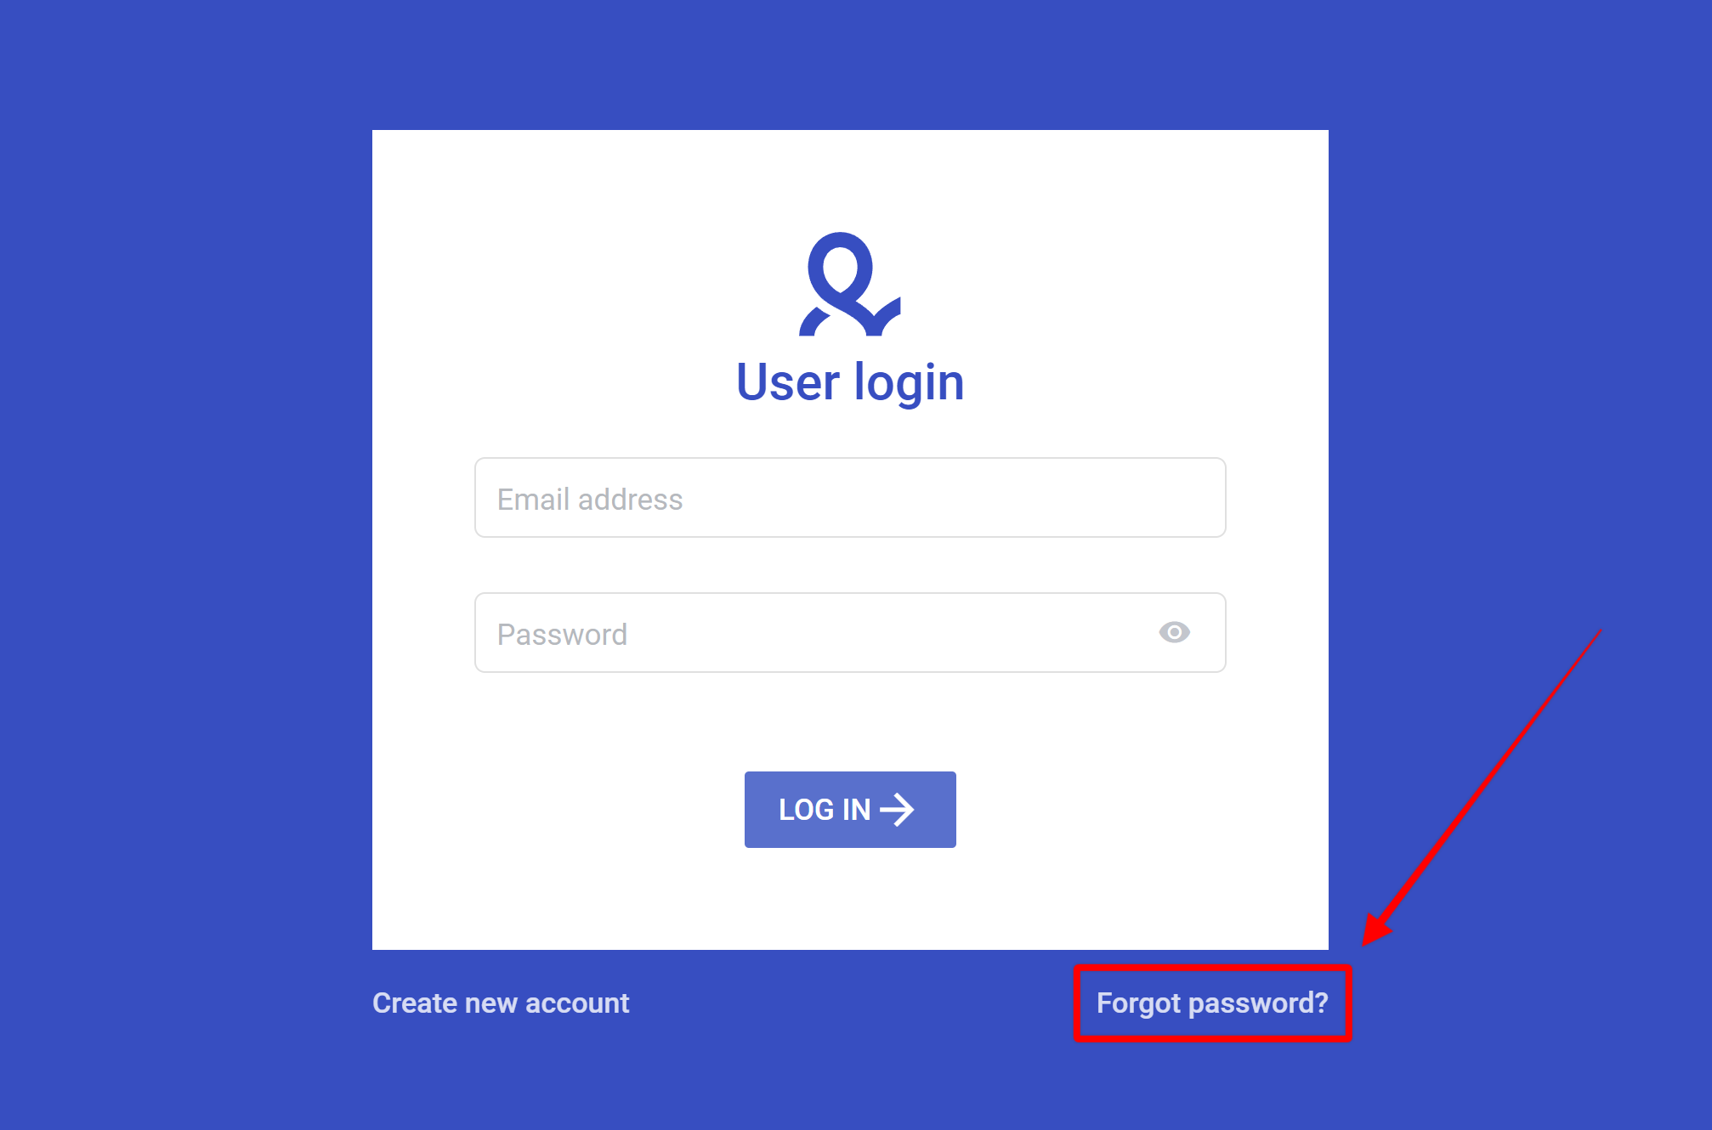Click the app logo on the login card
1712x1130 pixels.
pos(849,284)
